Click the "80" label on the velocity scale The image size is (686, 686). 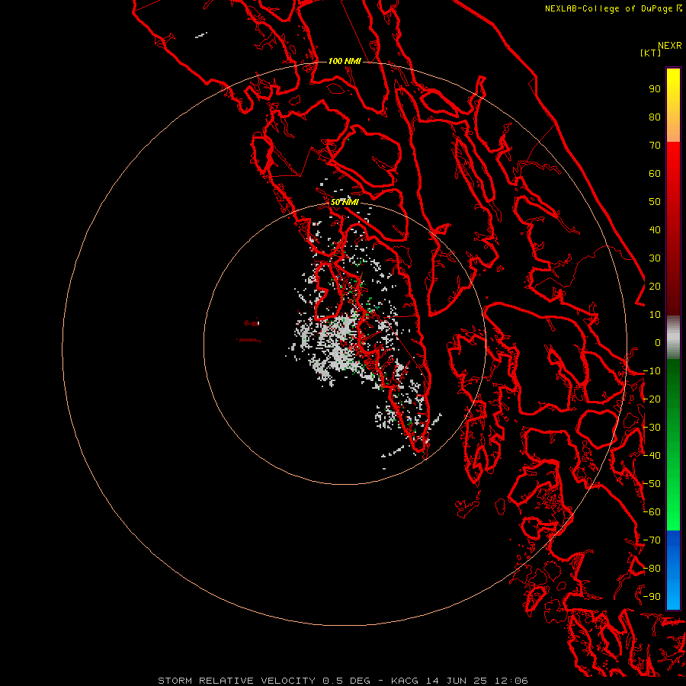click(x=655, y=117)
